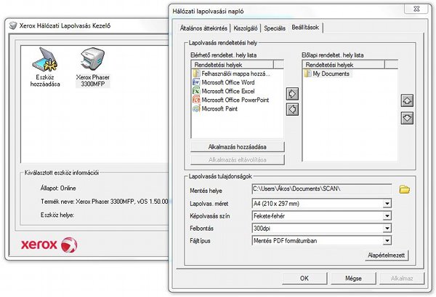The height and width of the screenshot is (297, 436).
Task: Click the Eszköz helye label
Action: tap(57, 215)
